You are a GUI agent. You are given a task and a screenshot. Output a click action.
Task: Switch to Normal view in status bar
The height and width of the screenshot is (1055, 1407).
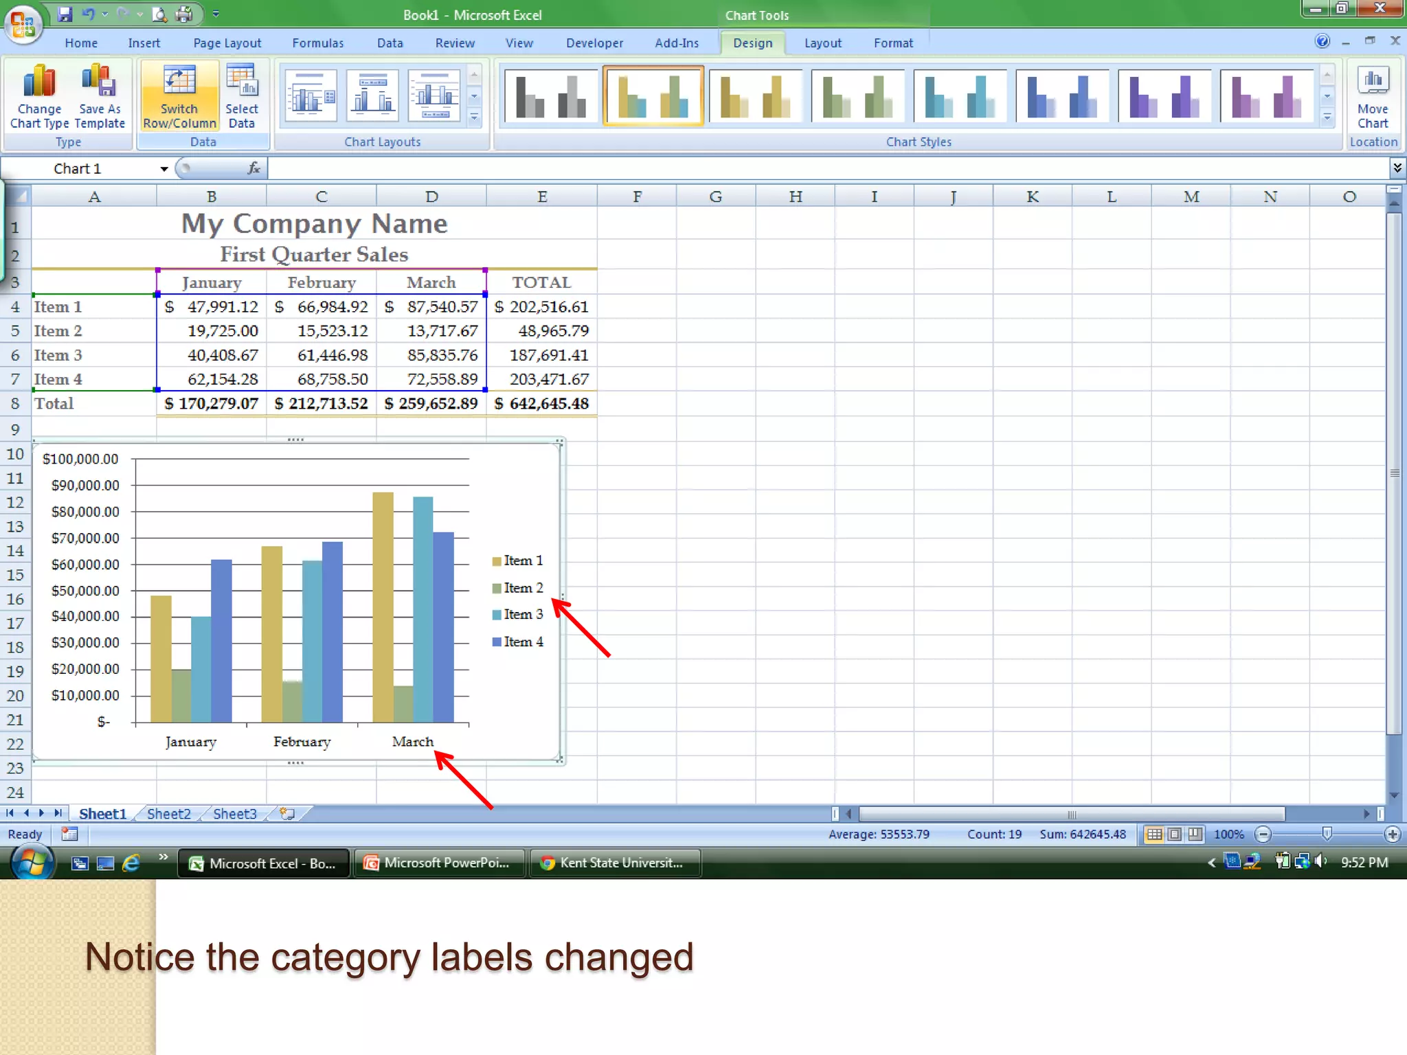point(1154,835)
